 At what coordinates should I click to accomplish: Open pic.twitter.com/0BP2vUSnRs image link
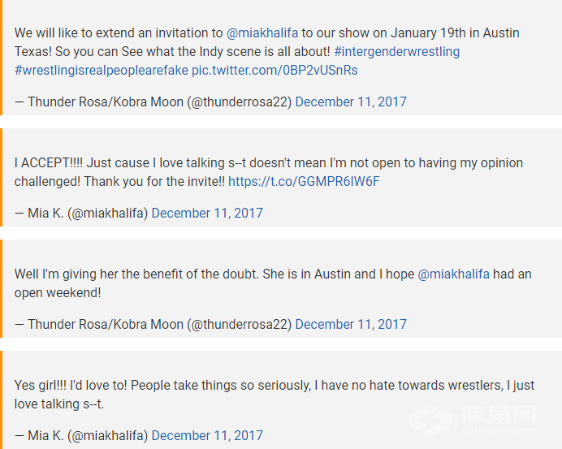click(275, 71)
